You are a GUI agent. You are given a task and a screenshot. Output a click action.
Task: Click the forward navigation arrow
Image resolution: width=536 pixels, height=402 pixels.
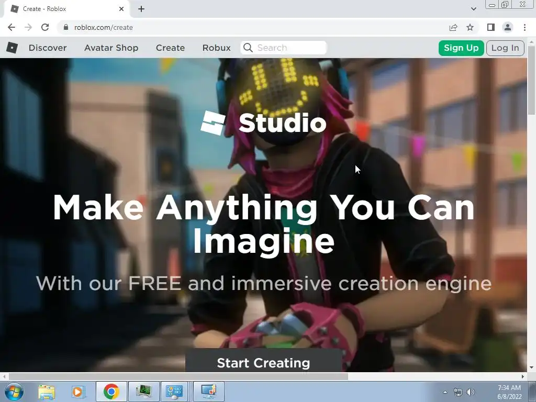click(28, 27)
